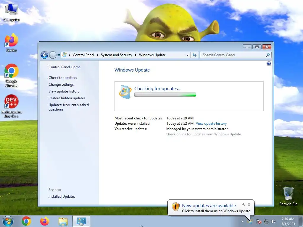
Task: Launch Firefox from the taskbar
Action: (x=44, y=221)
